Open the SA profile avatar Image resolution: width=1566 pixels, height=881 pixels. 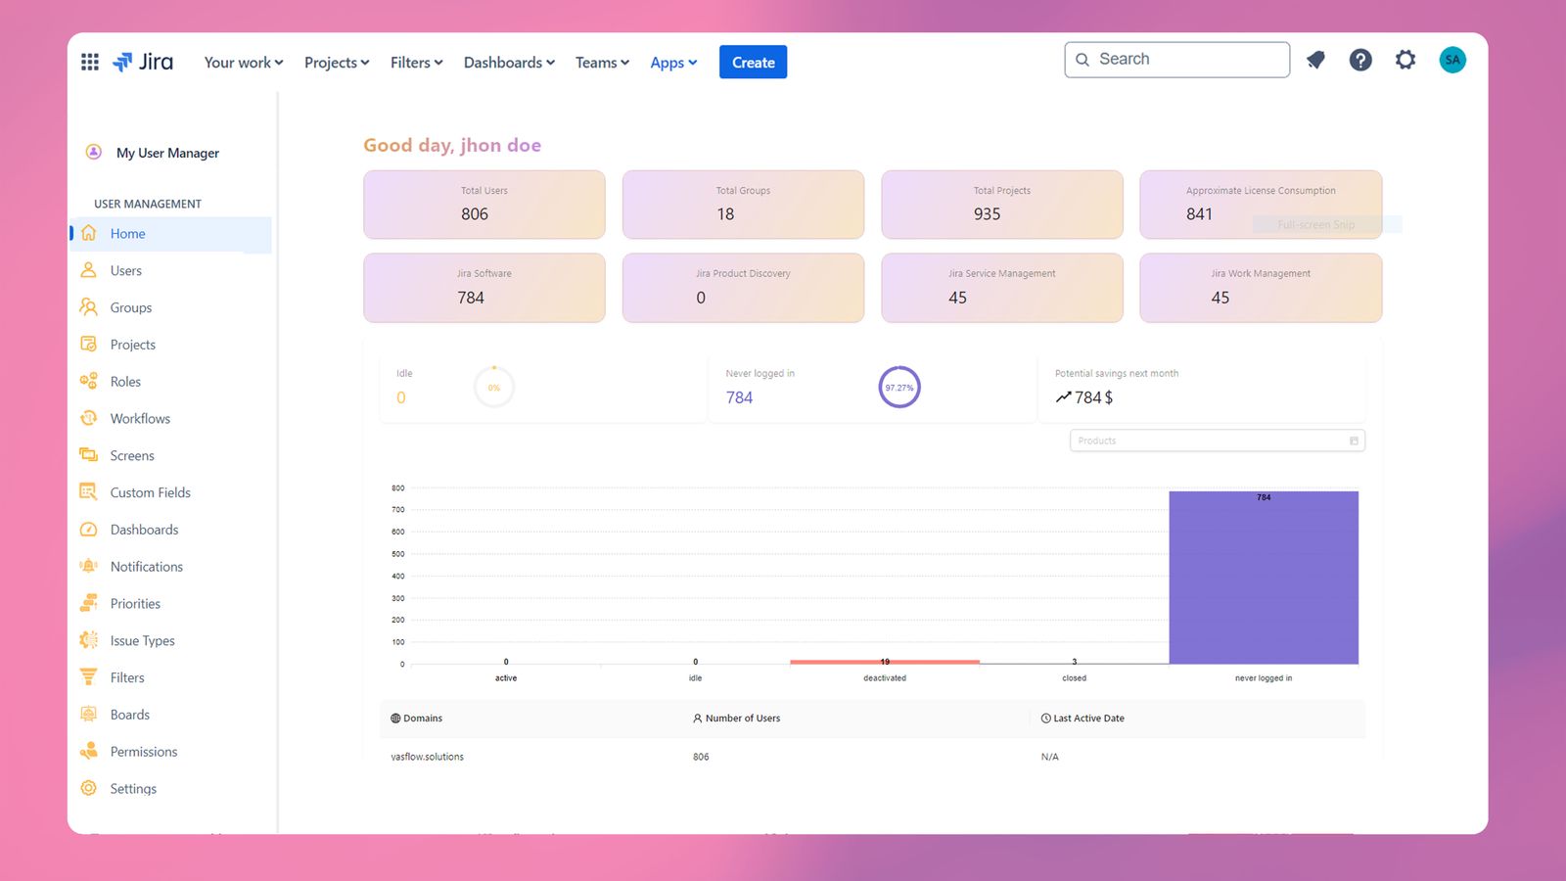point(1452,60)
